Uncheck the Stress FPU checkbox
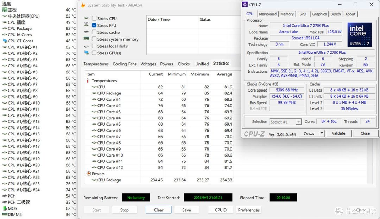Viewport: 380px width, 219px height. 94,25
